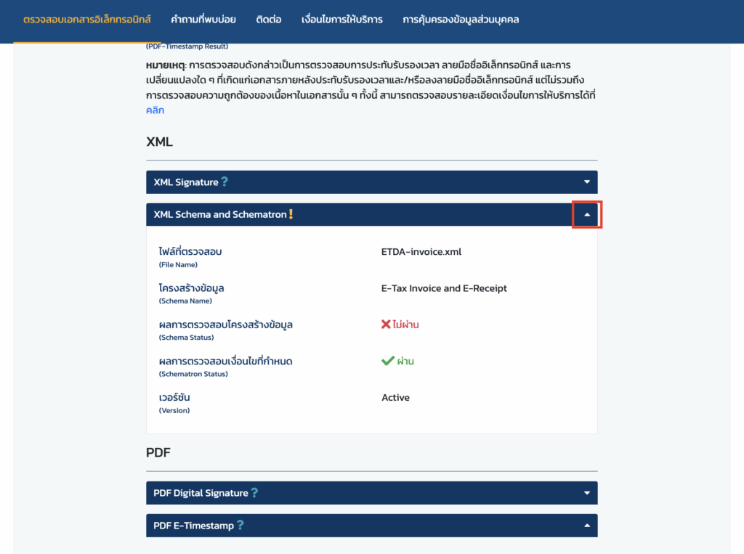744x554 pixels.
Task: Click the XML Signature header title
Action: tap(186, 182)
